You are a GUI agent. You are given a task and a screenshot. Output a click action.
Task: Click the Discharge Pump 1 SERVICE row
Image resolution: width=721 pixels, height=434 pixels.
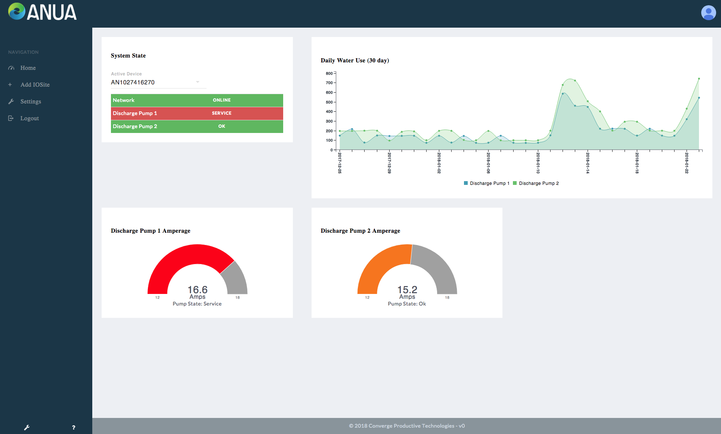click(197, 113)
